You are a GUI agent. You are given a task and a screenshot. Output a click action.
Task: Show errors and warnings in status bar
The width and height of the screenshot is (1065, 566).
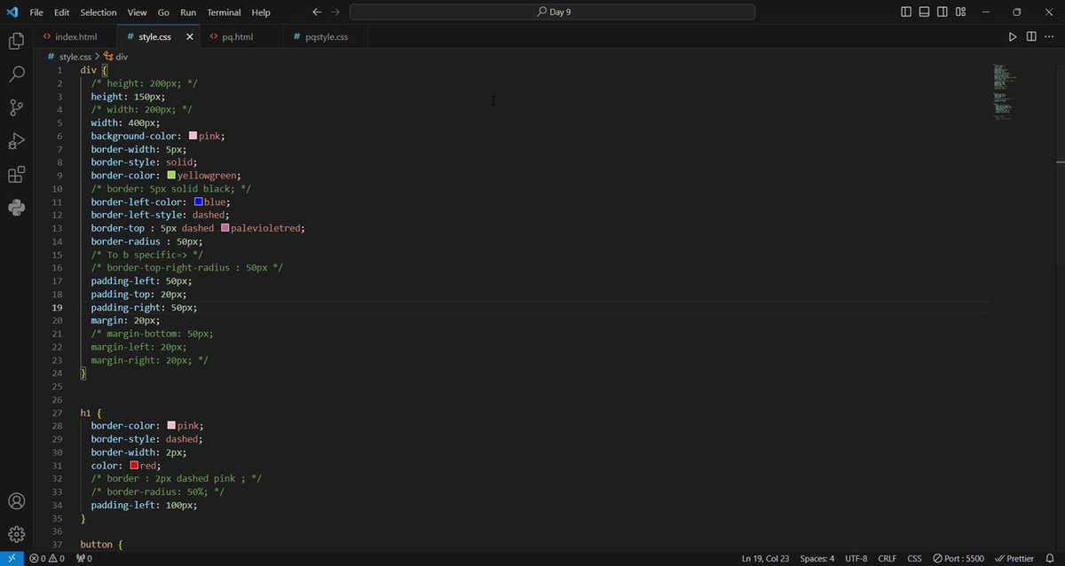pyautogui.click(x=47, y=558)
